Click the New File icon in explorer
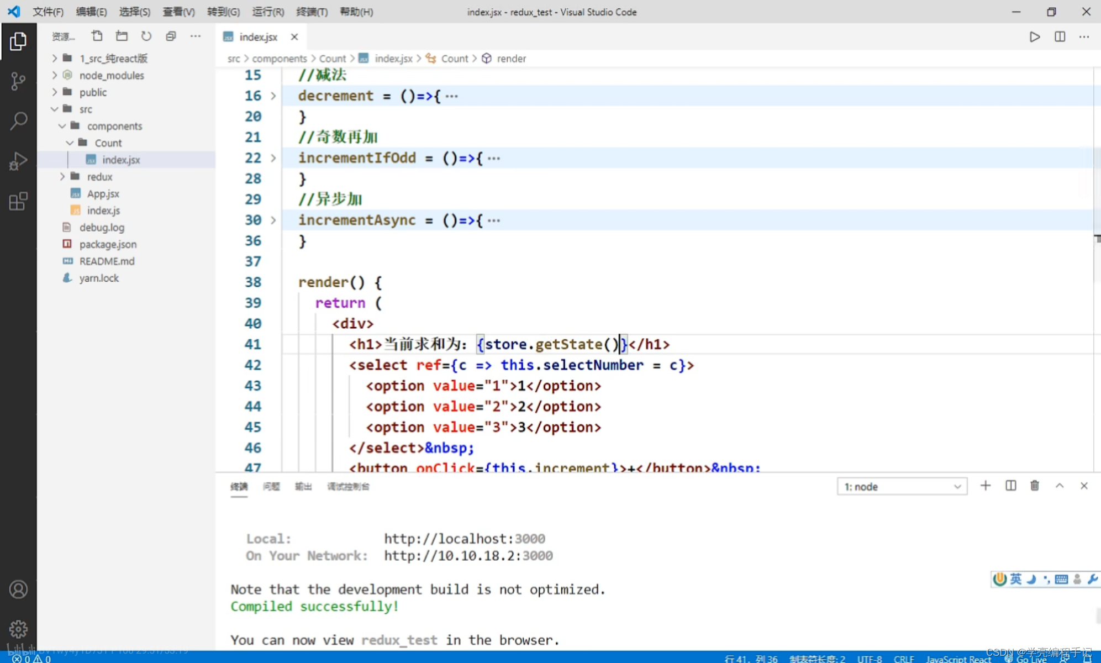The image size is (1101, 663). 97,36
